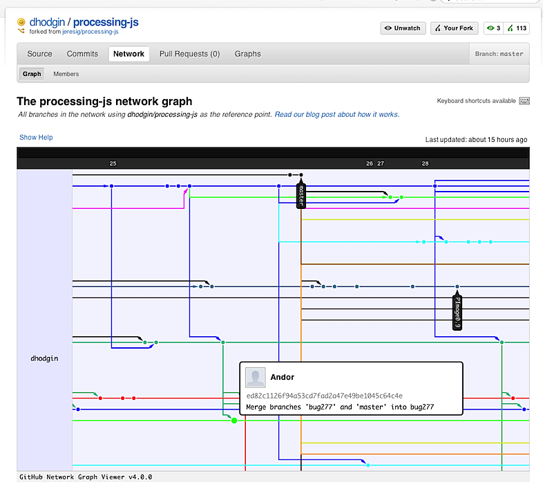Click 'GitHub Network Graph Viewer v4.0.0' footer text
This screenshot has width=543, height=487.
(x=86, y=477)
